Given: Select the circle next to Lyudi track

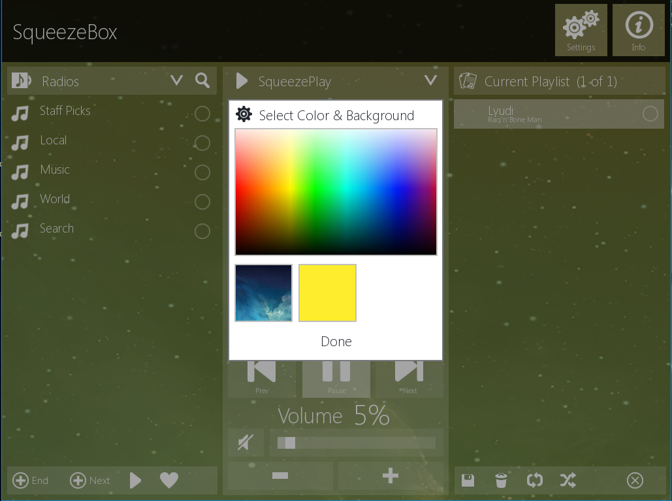Looking at the screenshot, I should point(650,114).
